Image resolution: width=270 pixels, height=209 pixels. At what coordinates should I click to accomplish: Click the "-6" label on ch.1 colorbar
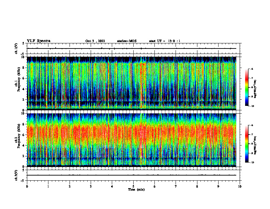coord(252,69)
